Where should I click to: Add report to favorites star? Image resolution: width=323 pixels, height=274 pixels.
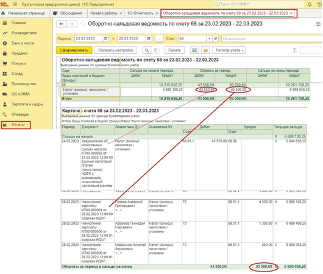[83, 24]
